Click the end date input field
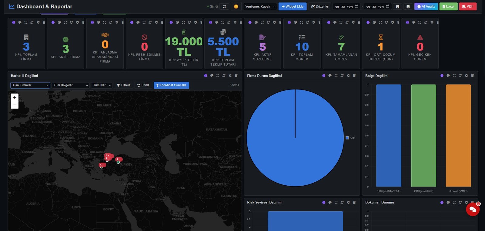The image size is (485, 231). (378, 6)
